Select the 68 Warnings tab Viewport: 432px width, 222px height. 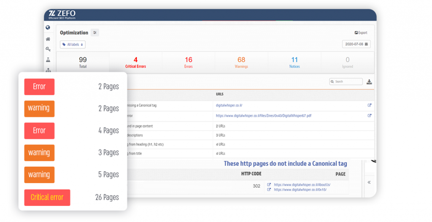(x=241, y=62)
